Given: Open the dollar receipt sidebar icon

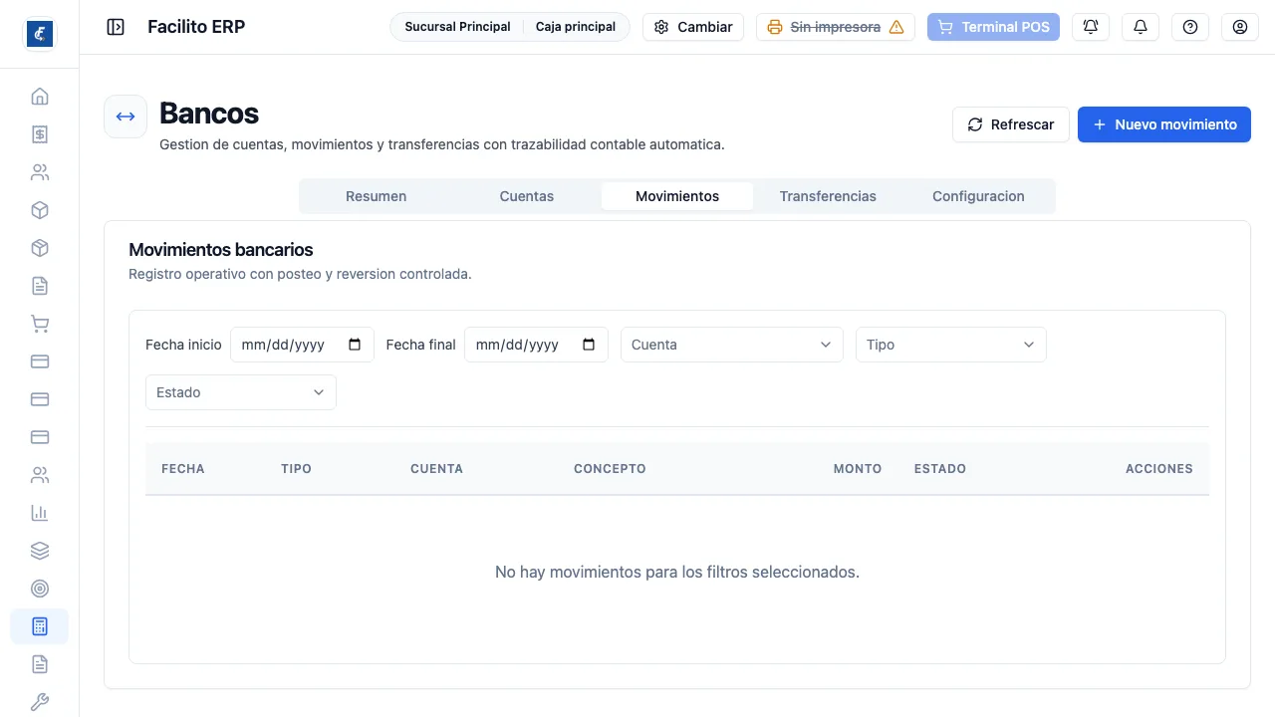Looking at the screenshot, I should tap(40, 134).
